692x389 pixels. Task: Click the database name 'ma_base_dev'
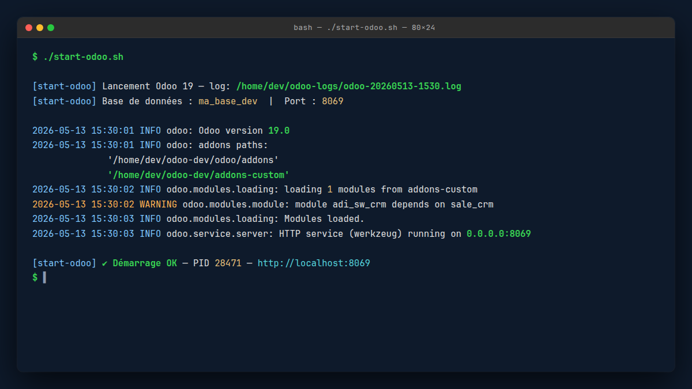(228, 101)
